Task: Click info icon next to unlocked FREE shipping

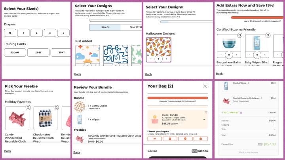Action: (x=195, y=101)
